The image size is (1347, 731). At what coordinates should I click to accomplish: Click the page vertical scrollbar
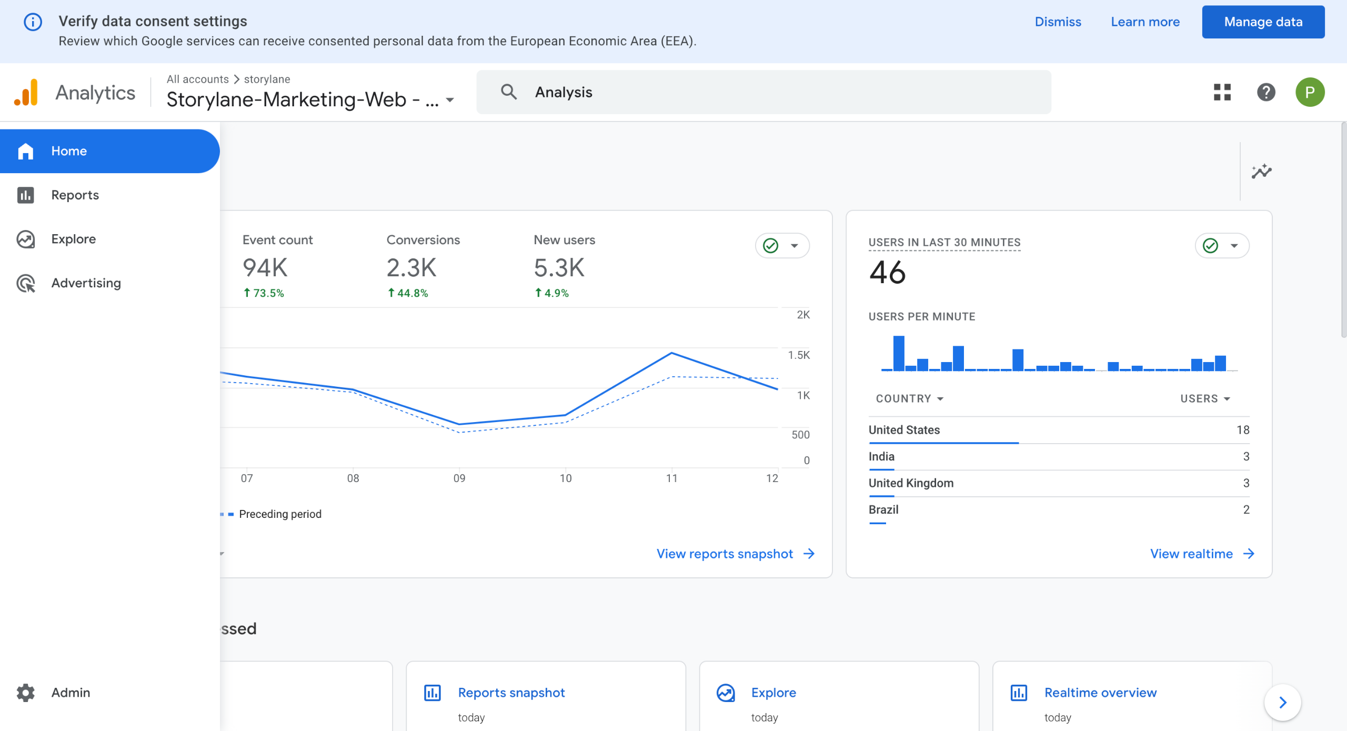pyautogui.click(x=1343, y=229)
